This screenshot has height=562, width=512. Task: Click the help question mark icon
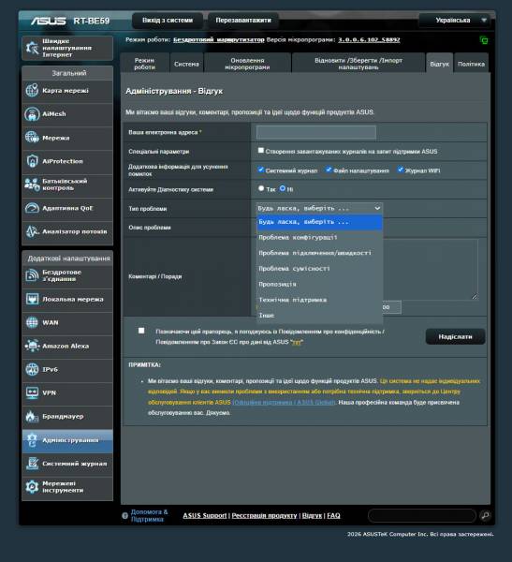click(x=124, y=516)
